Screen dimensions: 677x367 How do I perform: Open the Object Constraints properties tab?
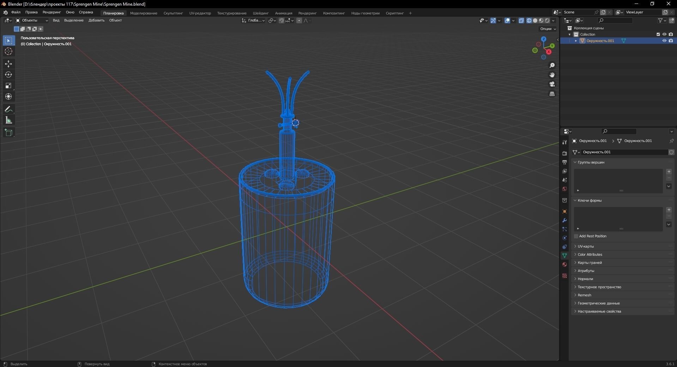click(x=564, y=247)
